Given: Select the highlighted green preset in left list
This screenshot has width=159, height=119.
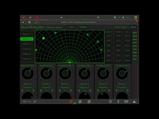Looking at the screenshot, I should 27,39.
